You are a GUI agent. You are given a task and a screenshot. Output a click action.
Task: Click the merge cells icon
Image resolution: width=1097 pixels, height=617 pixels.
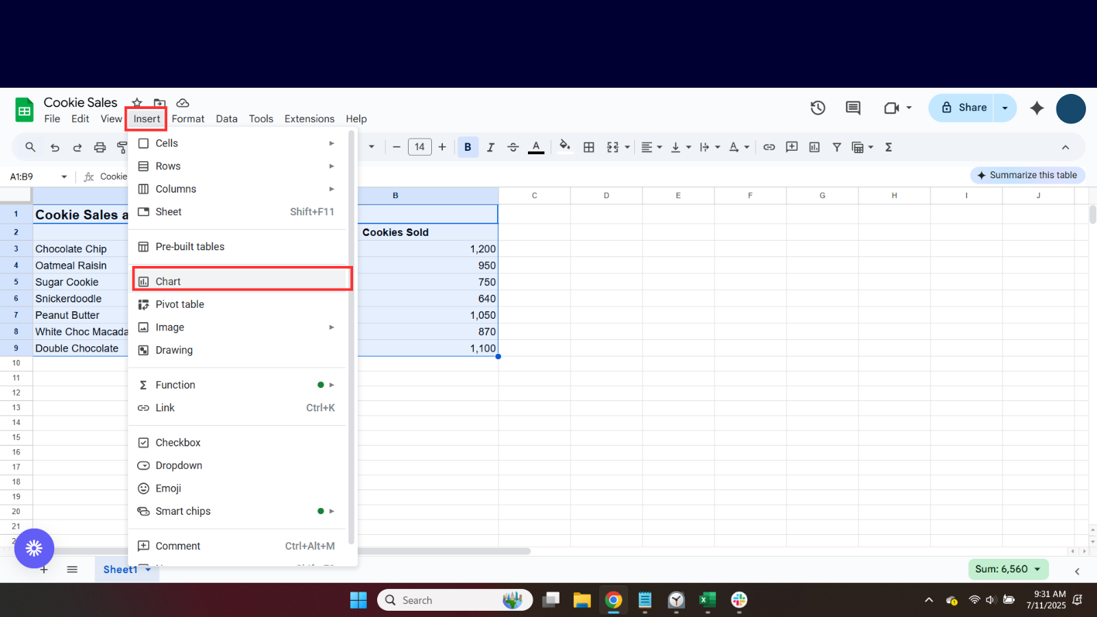click(x=613, y=147)
